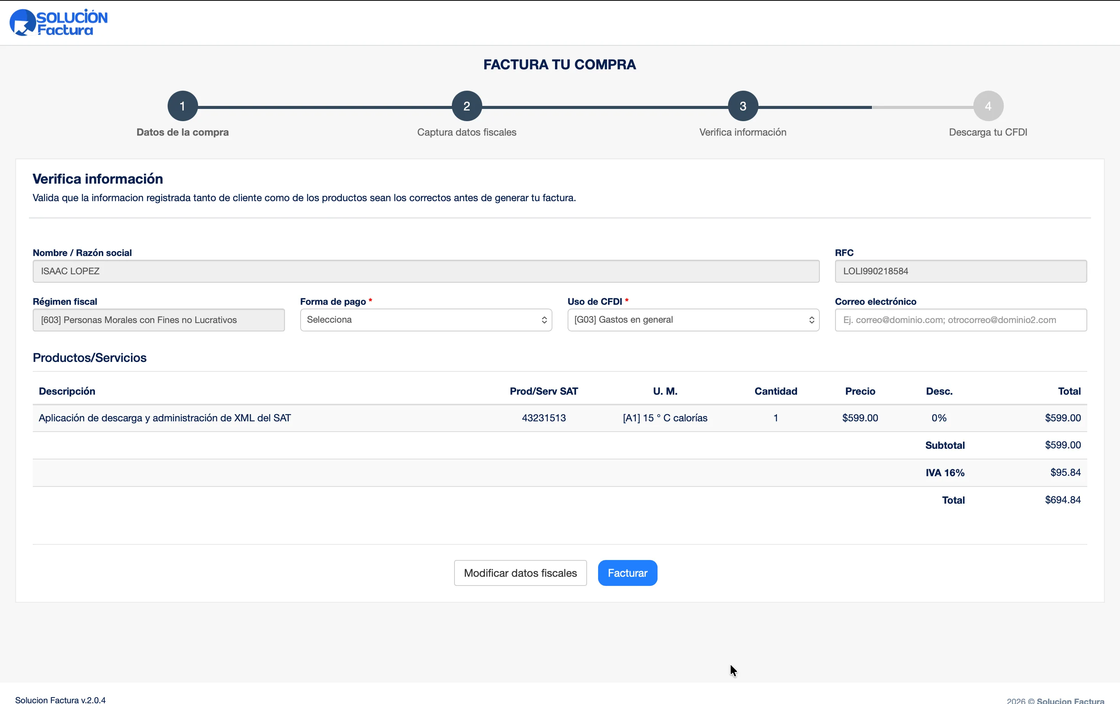Click step 4 Descarga tu CFDI circle
This screenshot has width=1120, height=704.
tap(988, 106)
